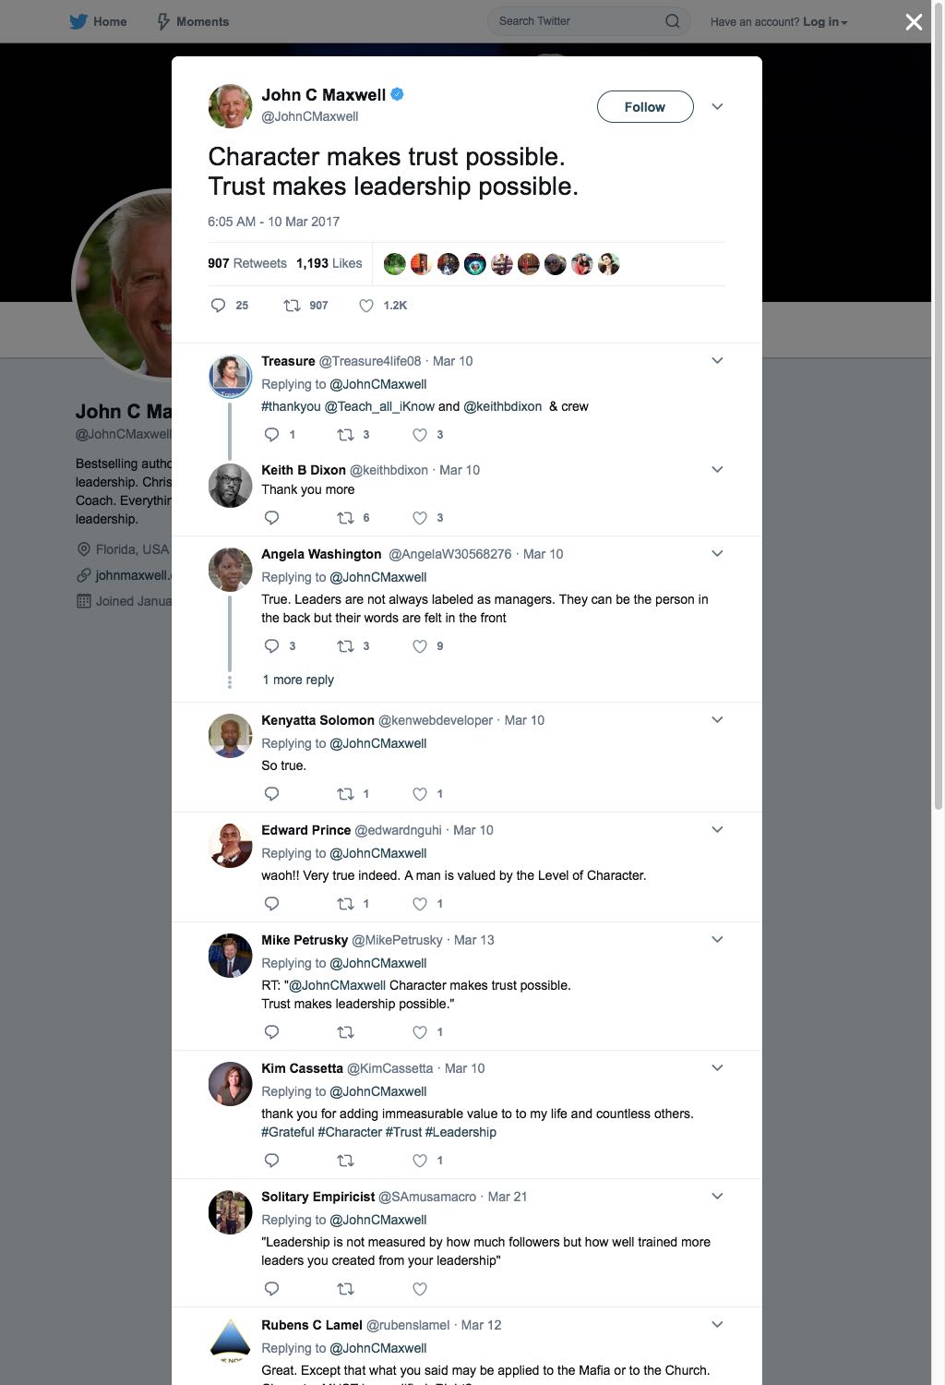Reply to Kenyatta Solomon's tweet
This screenshot has height=1385, width=945.
pos(271,794)
